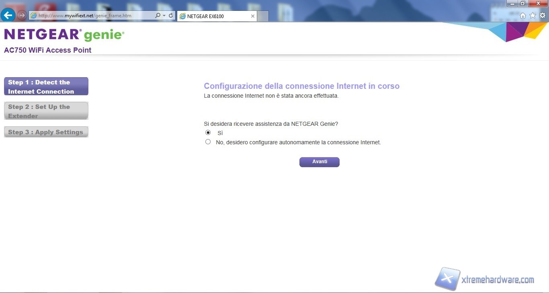Open a new blank browser tab
Image resolution: width=549 pixels, height=293 pixels.
tap(263, 16)
